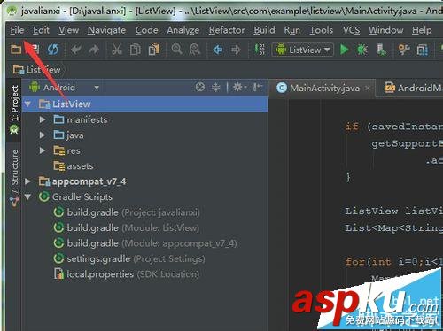
Task: Click Collapse All icon in project panel
Action: point(216,87)
